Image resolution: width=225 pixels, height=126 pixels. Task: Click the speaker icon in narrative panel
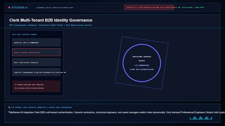[x=9, y=107]
